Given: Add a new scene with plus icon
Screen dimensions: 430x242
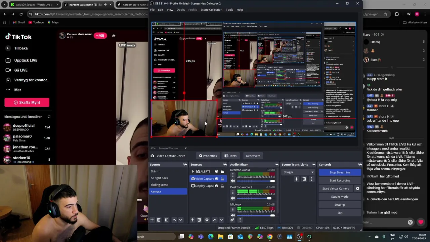Looking at the screenshot, I should 152,220.
